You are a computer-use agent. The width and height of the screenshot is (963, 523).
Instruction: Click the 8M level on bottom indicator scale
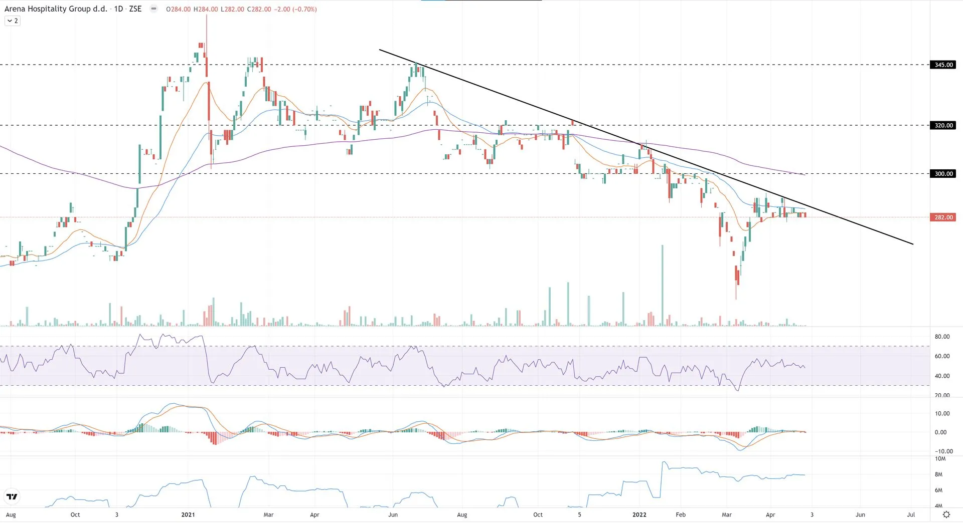point(938,474)
